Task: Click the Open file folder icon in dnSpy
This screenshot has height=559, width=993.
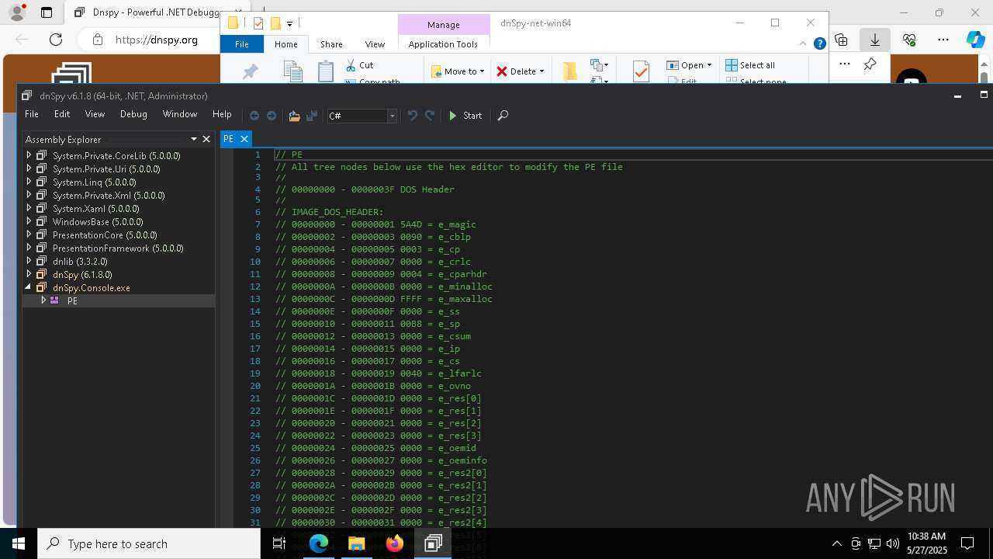Action: click(294, 116)
